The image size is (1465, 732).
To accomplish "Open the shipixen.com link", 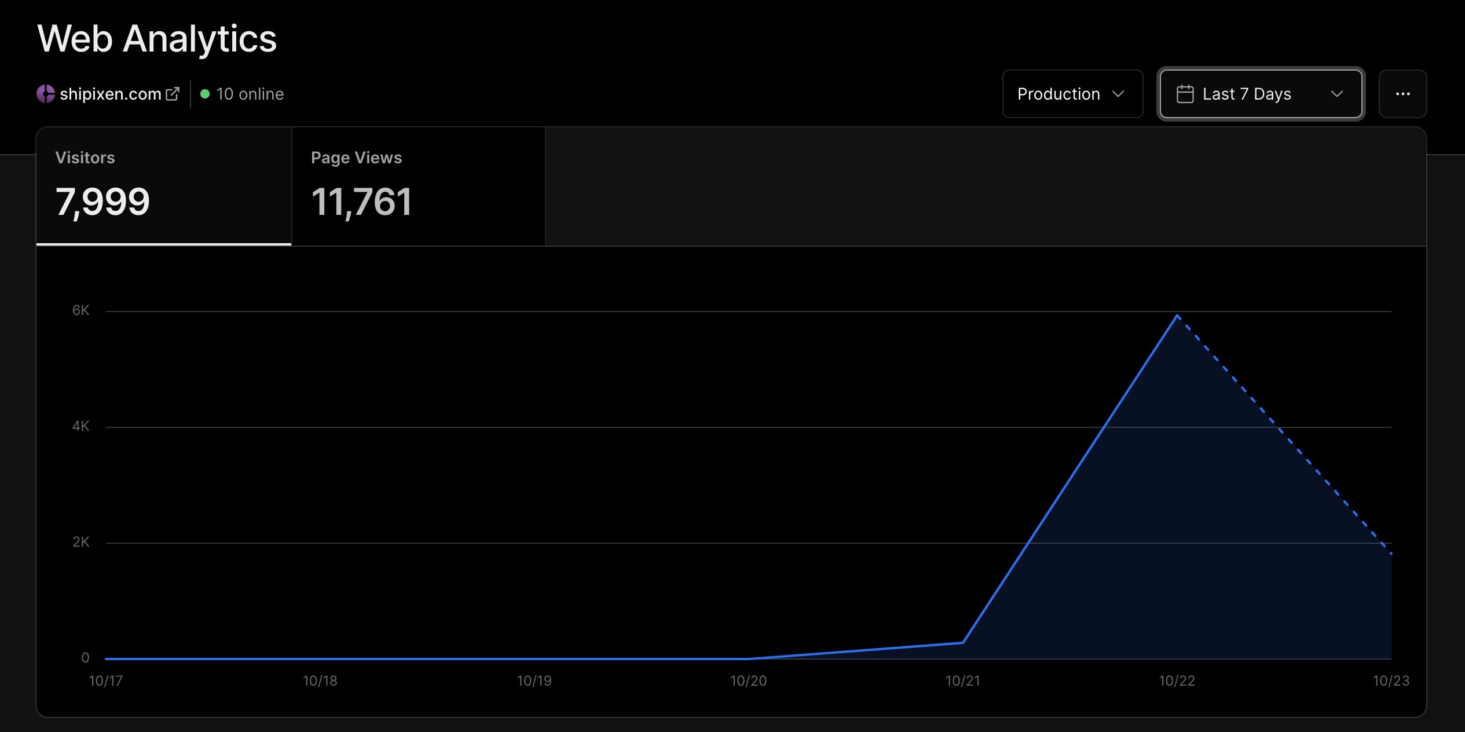I will pyautogui.click(x=110, y=94).
